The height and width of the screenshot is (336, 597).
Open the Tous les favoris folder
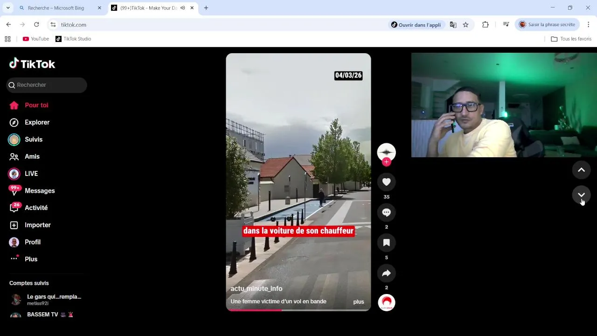point(571,39)
